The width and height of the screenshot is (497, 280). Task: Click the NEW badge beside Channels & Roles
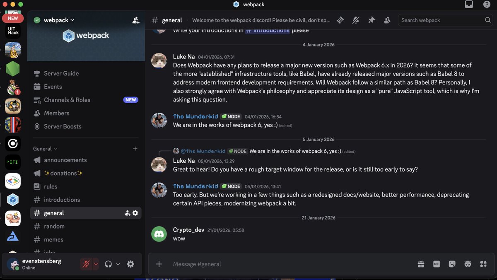[x=131, y=100]
